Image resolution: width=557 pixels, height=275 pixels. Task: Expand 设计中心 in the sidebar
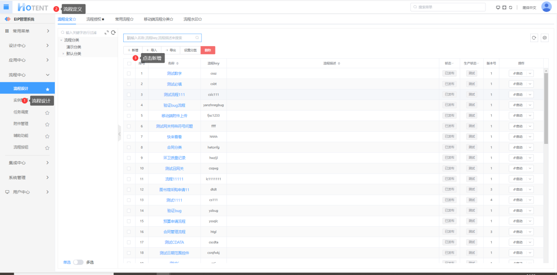pos(27,46)
